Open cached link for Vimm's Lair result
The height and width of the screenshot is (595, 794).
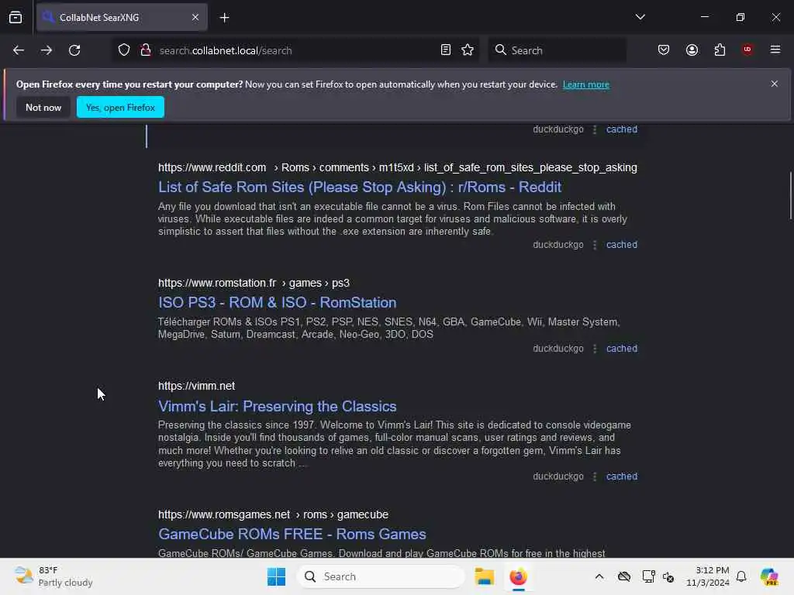coord(622,476)
